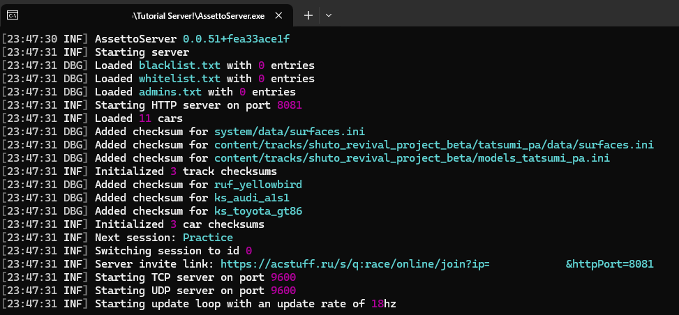Viewport: 679px width, 315px height.
Task: Click the whitelist.txt filename in the log
Action: (179, 79)
